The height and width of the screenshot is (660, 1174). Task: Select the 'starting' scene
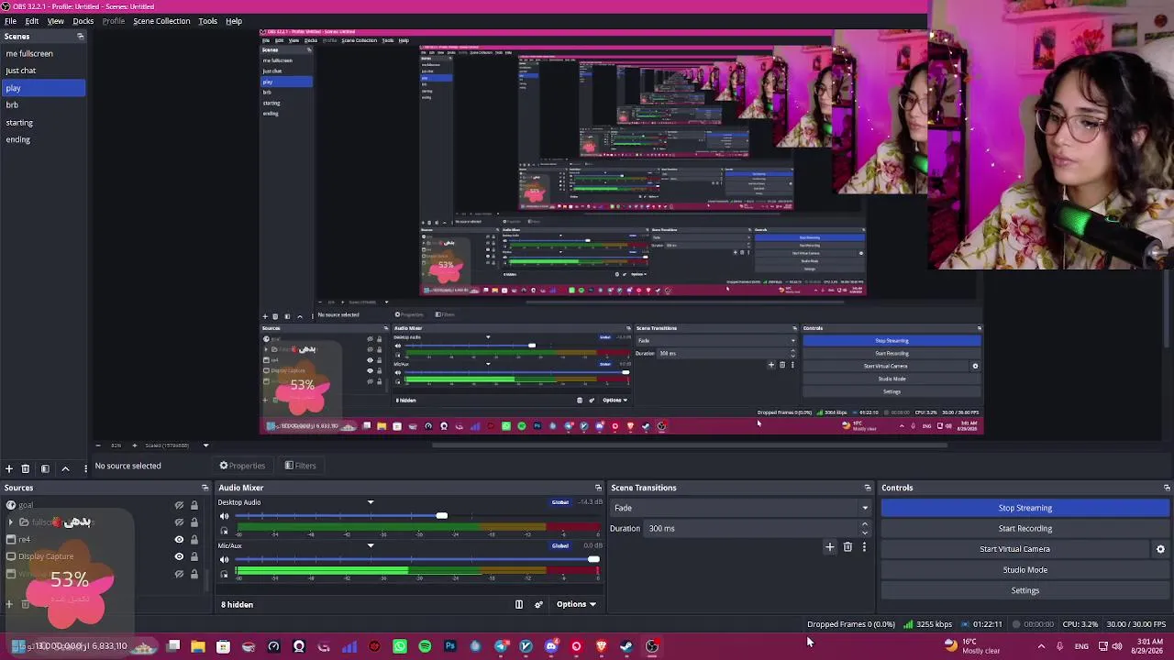click(43, 123)
